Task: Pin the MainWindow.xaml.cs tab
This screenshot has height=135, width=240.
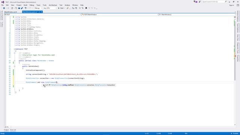Action: [x=39, y=12]
